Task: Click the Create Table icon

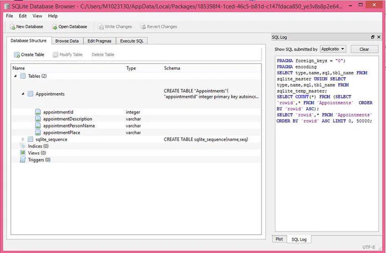Action: pyautogui.click(x=16, y=54)
